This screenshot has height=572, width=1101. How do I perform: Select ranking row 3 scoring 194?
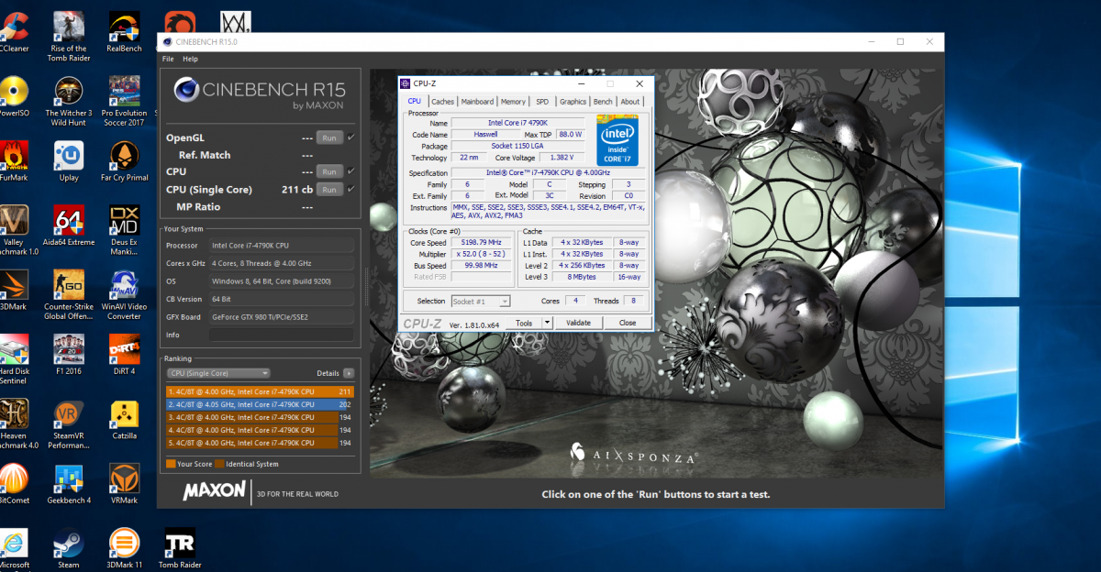tap(260, 417)
